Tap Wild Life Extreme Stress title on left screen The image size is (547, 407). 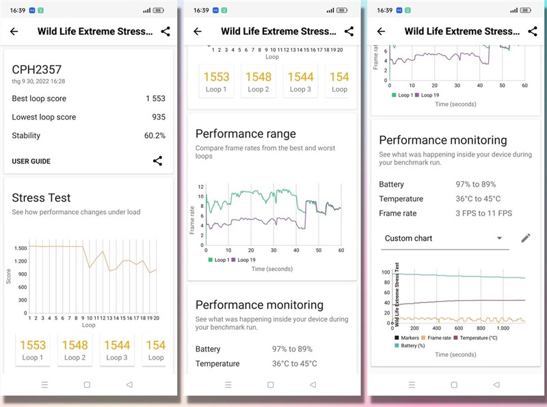click(95, 31)
